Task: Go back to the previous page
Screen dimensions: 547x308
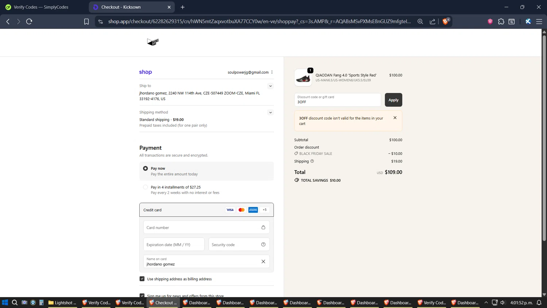Action: point(8,22)
